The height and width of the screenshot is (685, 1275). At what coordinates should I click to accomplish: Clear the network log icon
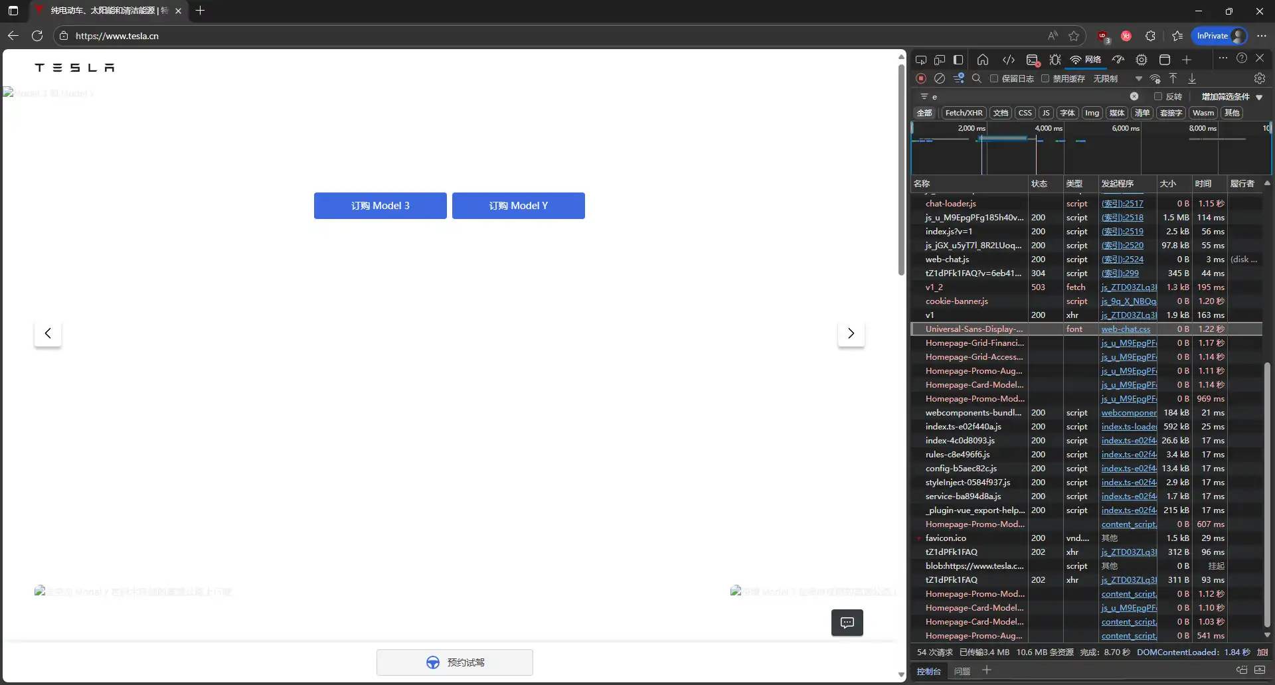pos(940,78)
